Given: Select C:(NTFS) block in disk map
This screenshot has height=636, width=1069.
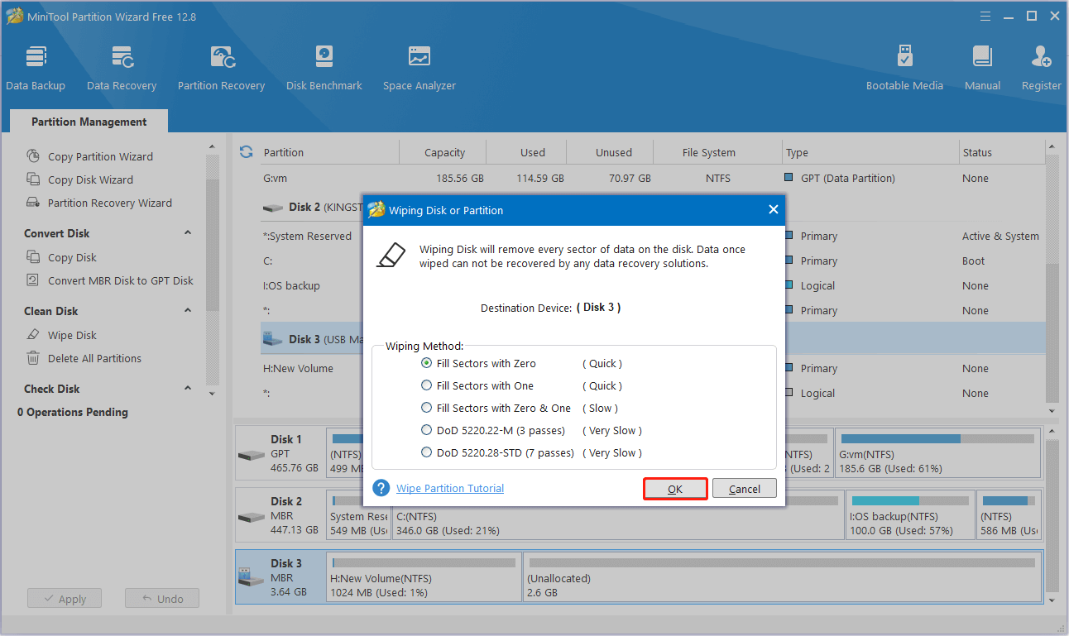Looking at the screenshot, I should pyautogui.click(x=618, y=515).
